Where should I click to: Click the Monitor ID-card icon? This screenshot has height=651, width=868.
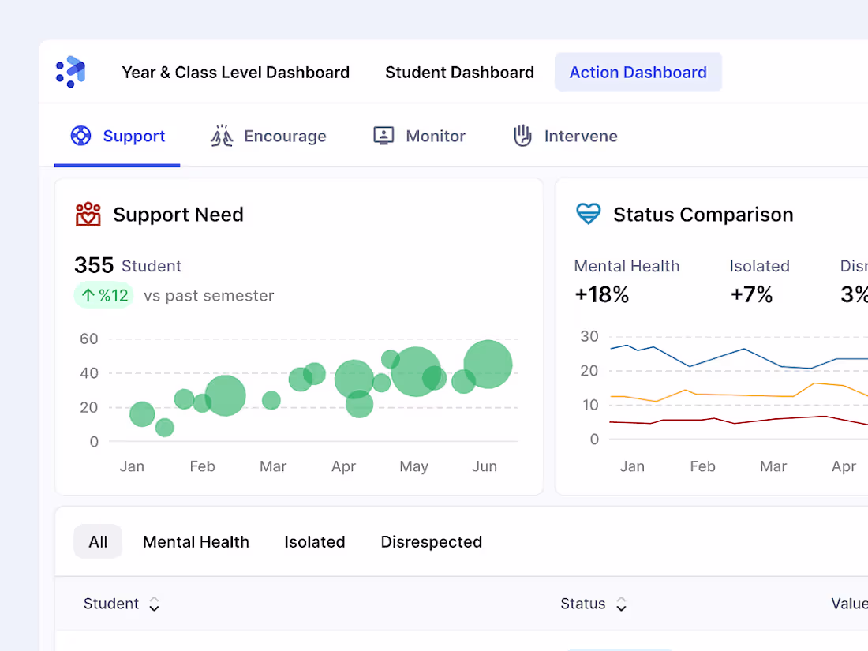pyautogui.click(x=383, y=135)
